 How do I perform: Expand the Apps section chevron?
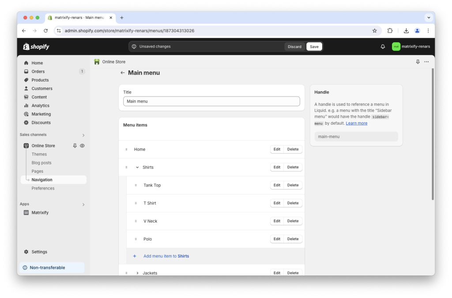click(83, 204)
